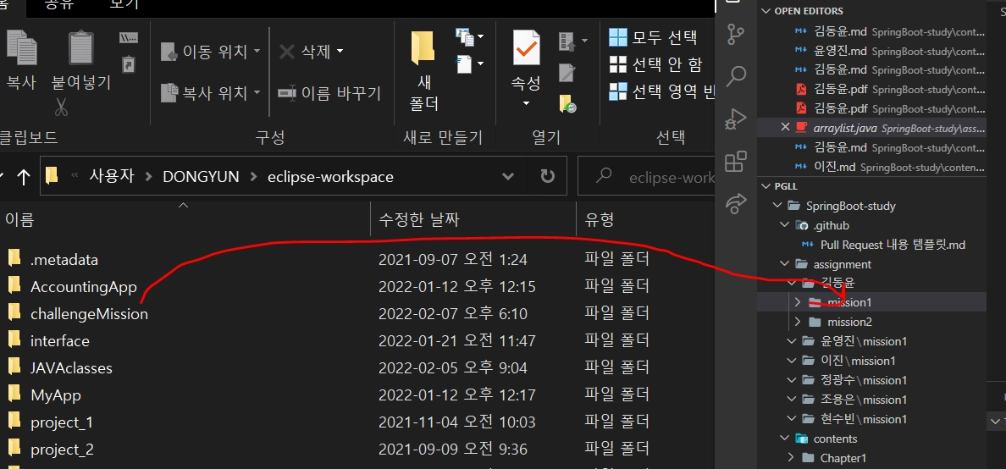Screen dimensions: 1006x469
Task: Click Invert selection (선택 영역 반전)
Action: tap(661, 91)
